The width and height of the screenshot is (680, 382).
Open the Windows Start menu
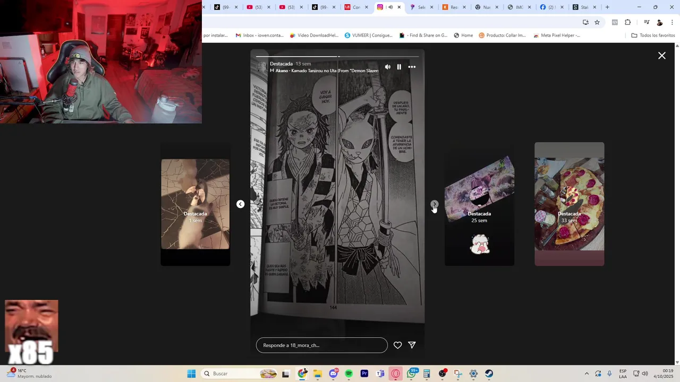(191, 374)
